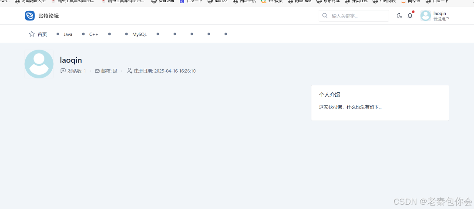The image size is (474, 209).
Task: Open the MySQL board tab
Action: pos(139,34)
